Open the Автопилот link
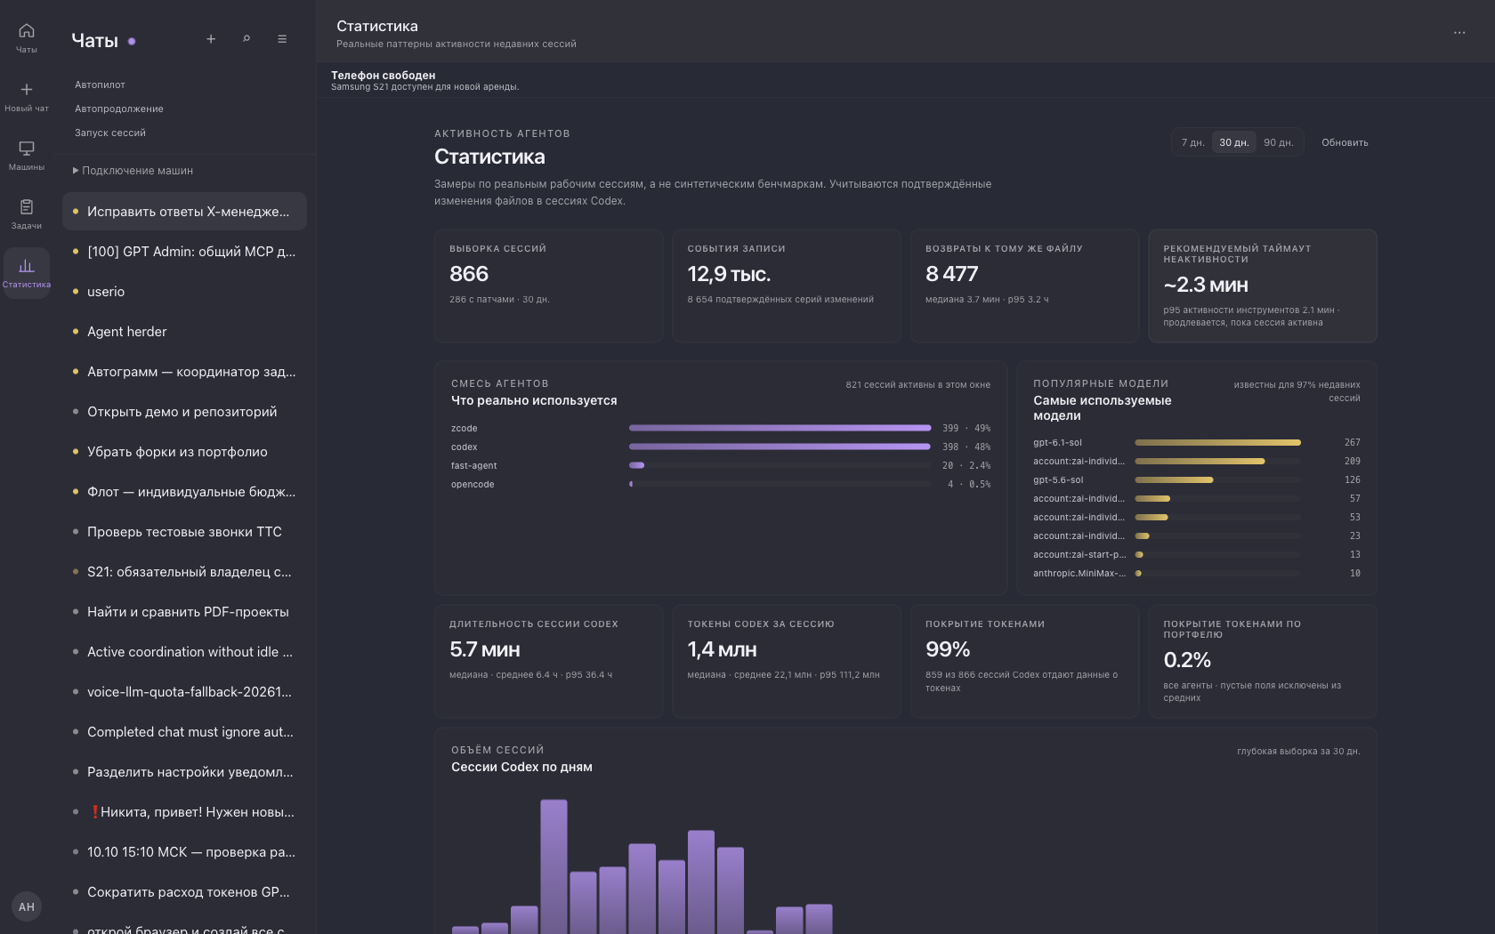 coord(100,85)
